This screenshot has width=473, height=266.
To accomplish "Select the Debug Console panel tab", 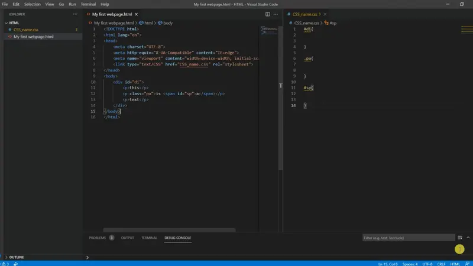I will click(x=178, y=238).
